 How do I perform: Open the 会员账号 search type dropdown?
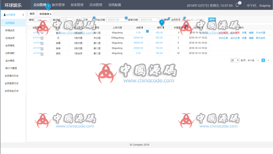pyautogui.click(x=177, y=20)
